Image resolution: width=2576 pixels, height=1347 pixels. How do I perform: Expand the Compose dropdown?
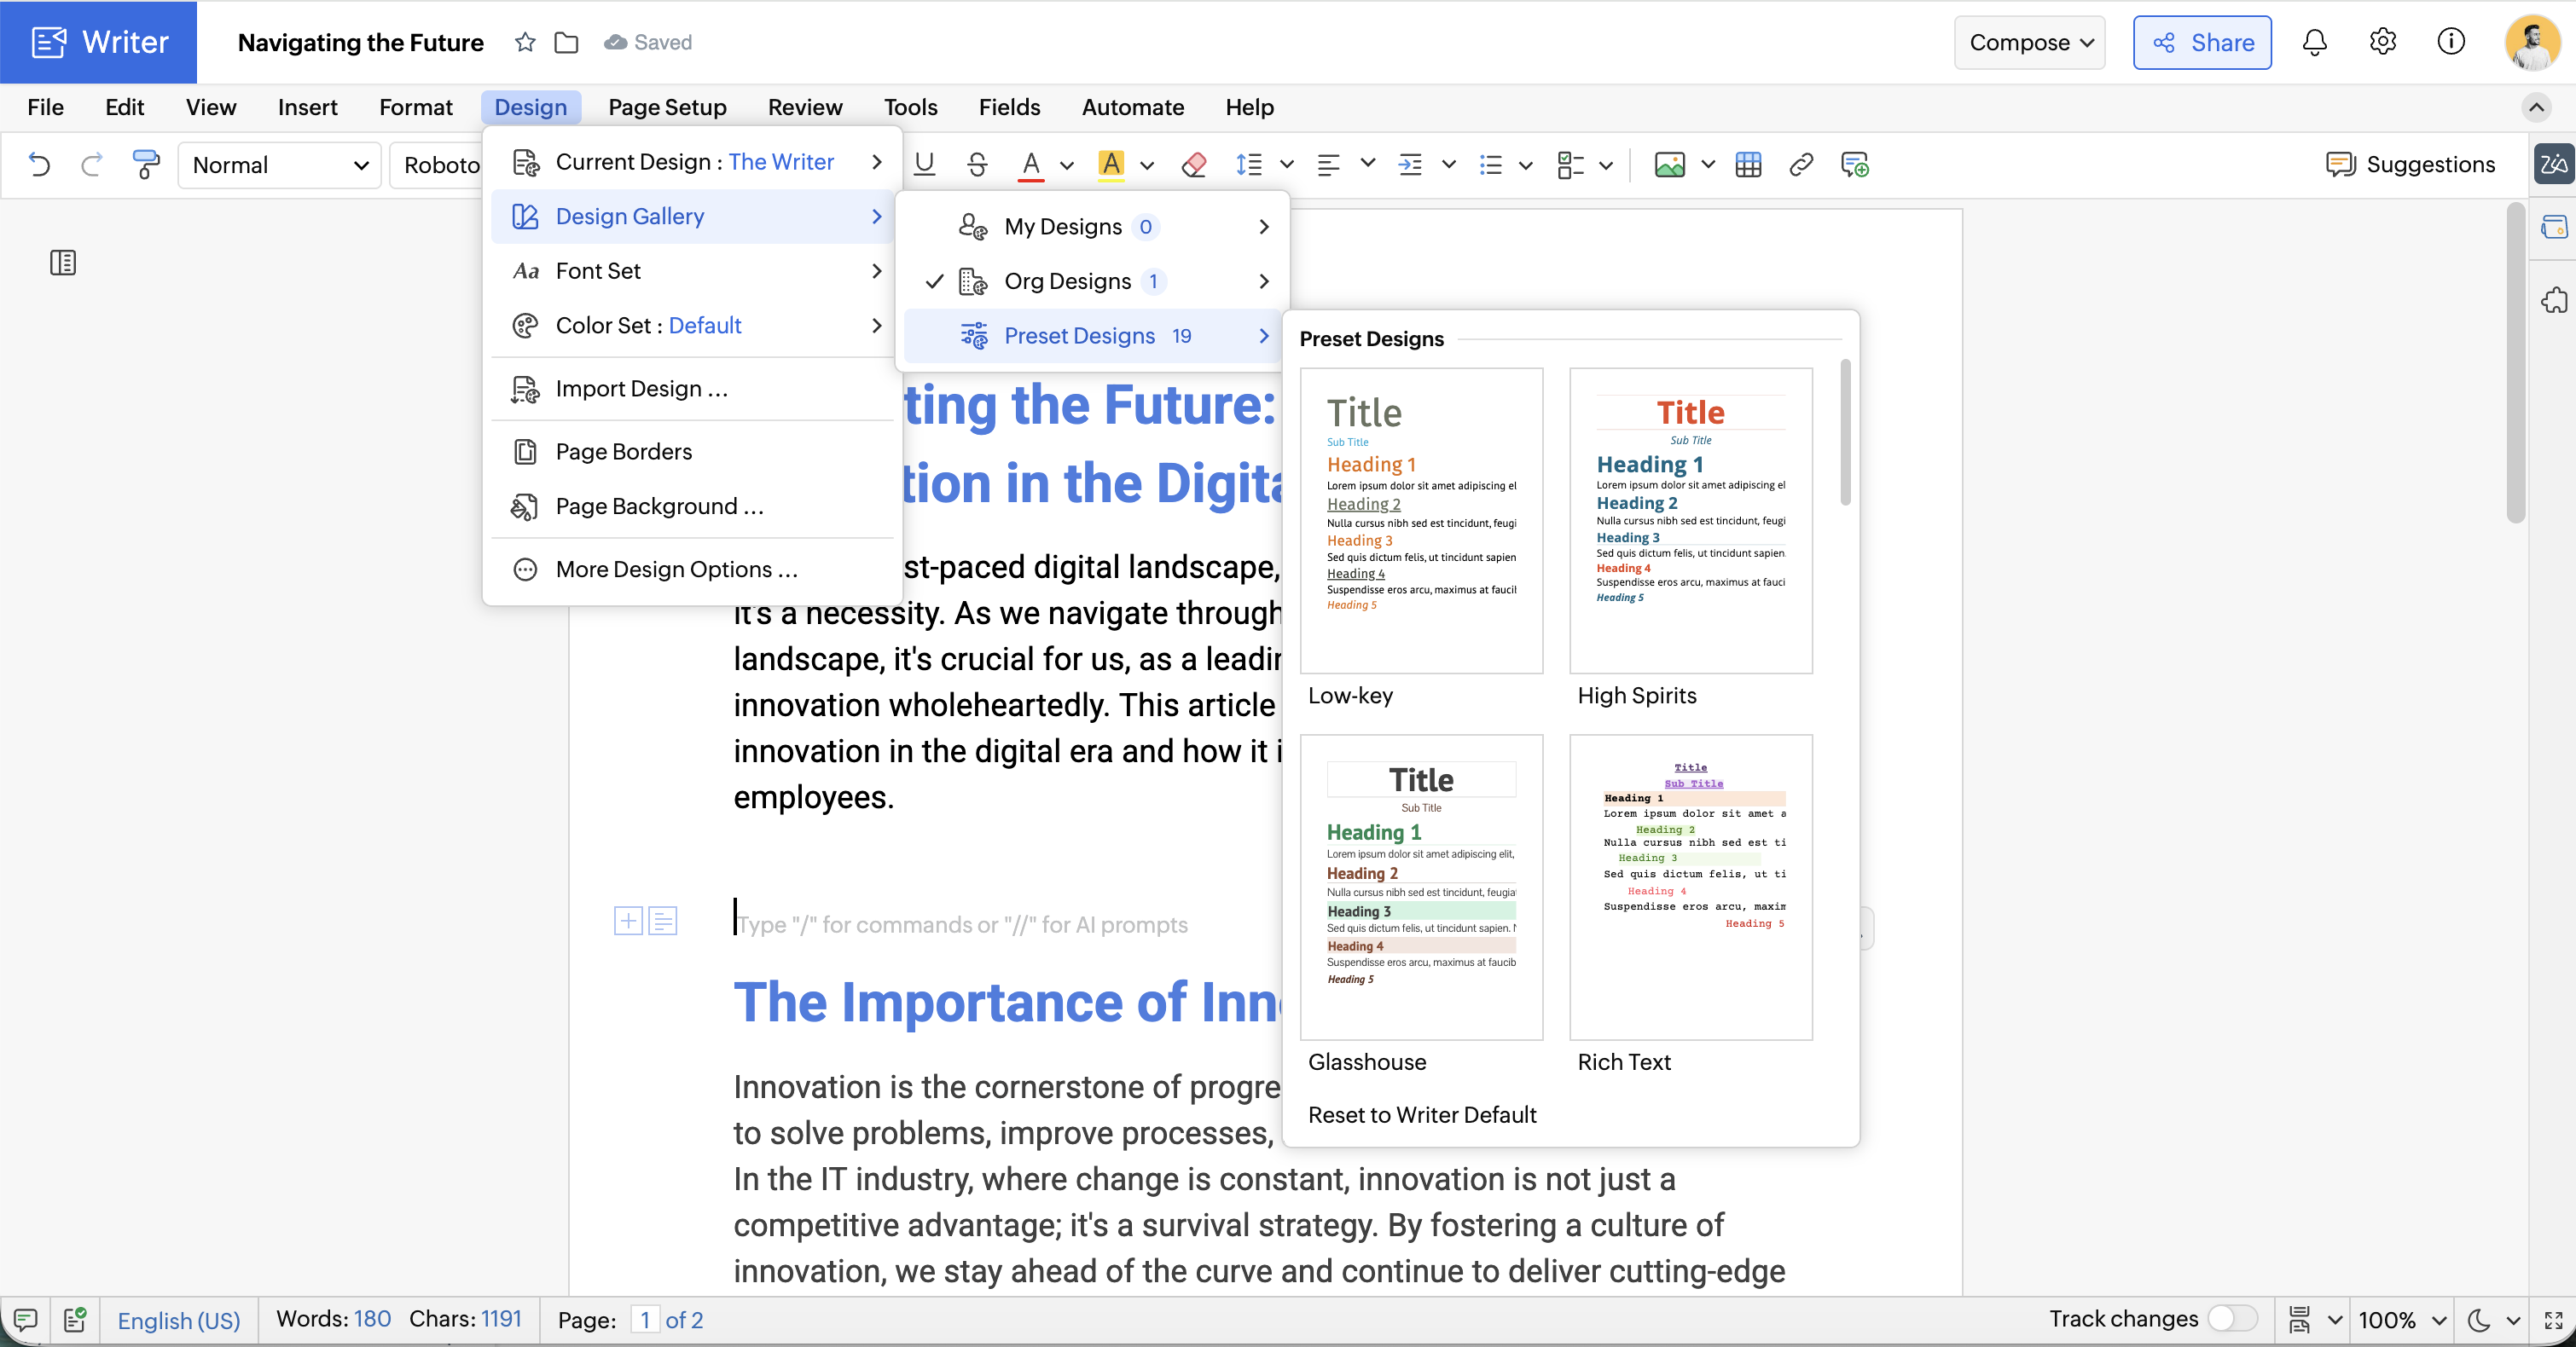pos(2029,42)
